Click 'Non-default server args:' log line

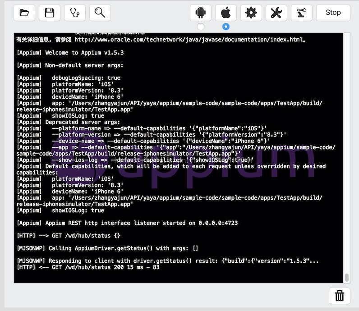click(70, 65)
